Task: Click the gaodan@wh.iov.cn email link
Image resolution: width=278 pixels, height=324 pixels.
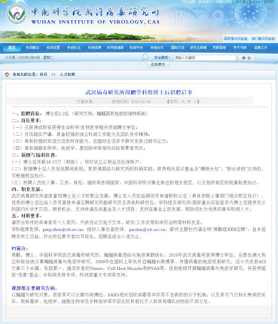Action: click(147, 229)
